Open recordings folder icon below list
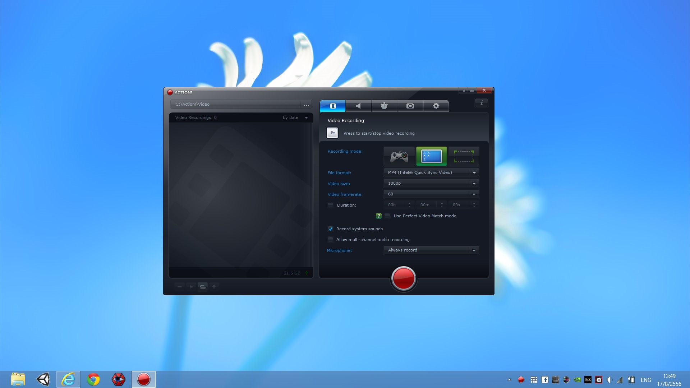 203,286
